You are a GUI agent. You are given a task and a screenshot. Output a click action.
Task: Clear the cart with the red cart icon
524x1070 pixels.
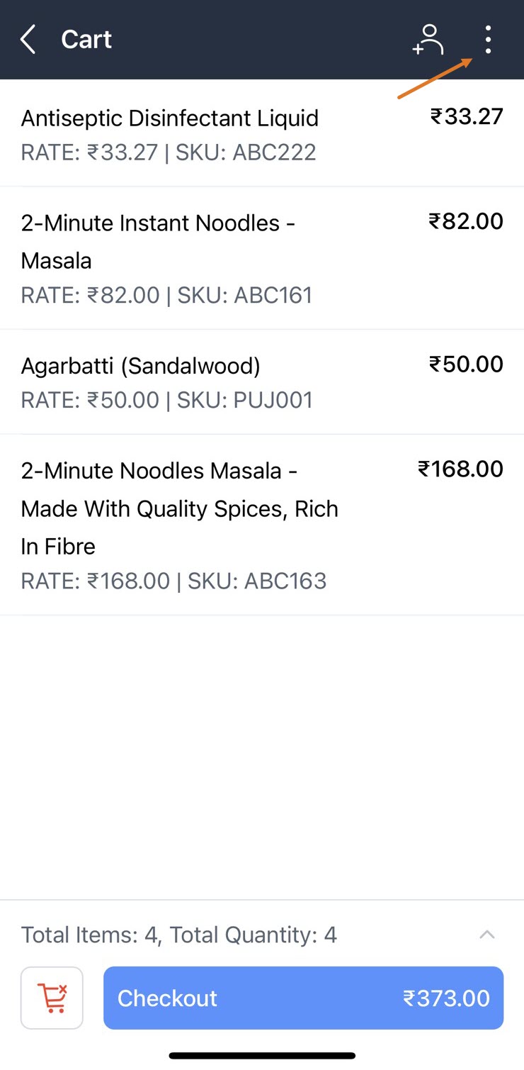(52, 998)
